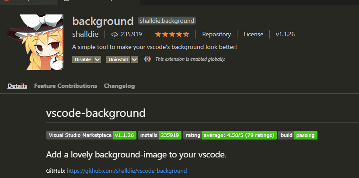Open the Repository link
This screenshot has width=359, height=178.
tap(216, 34)
